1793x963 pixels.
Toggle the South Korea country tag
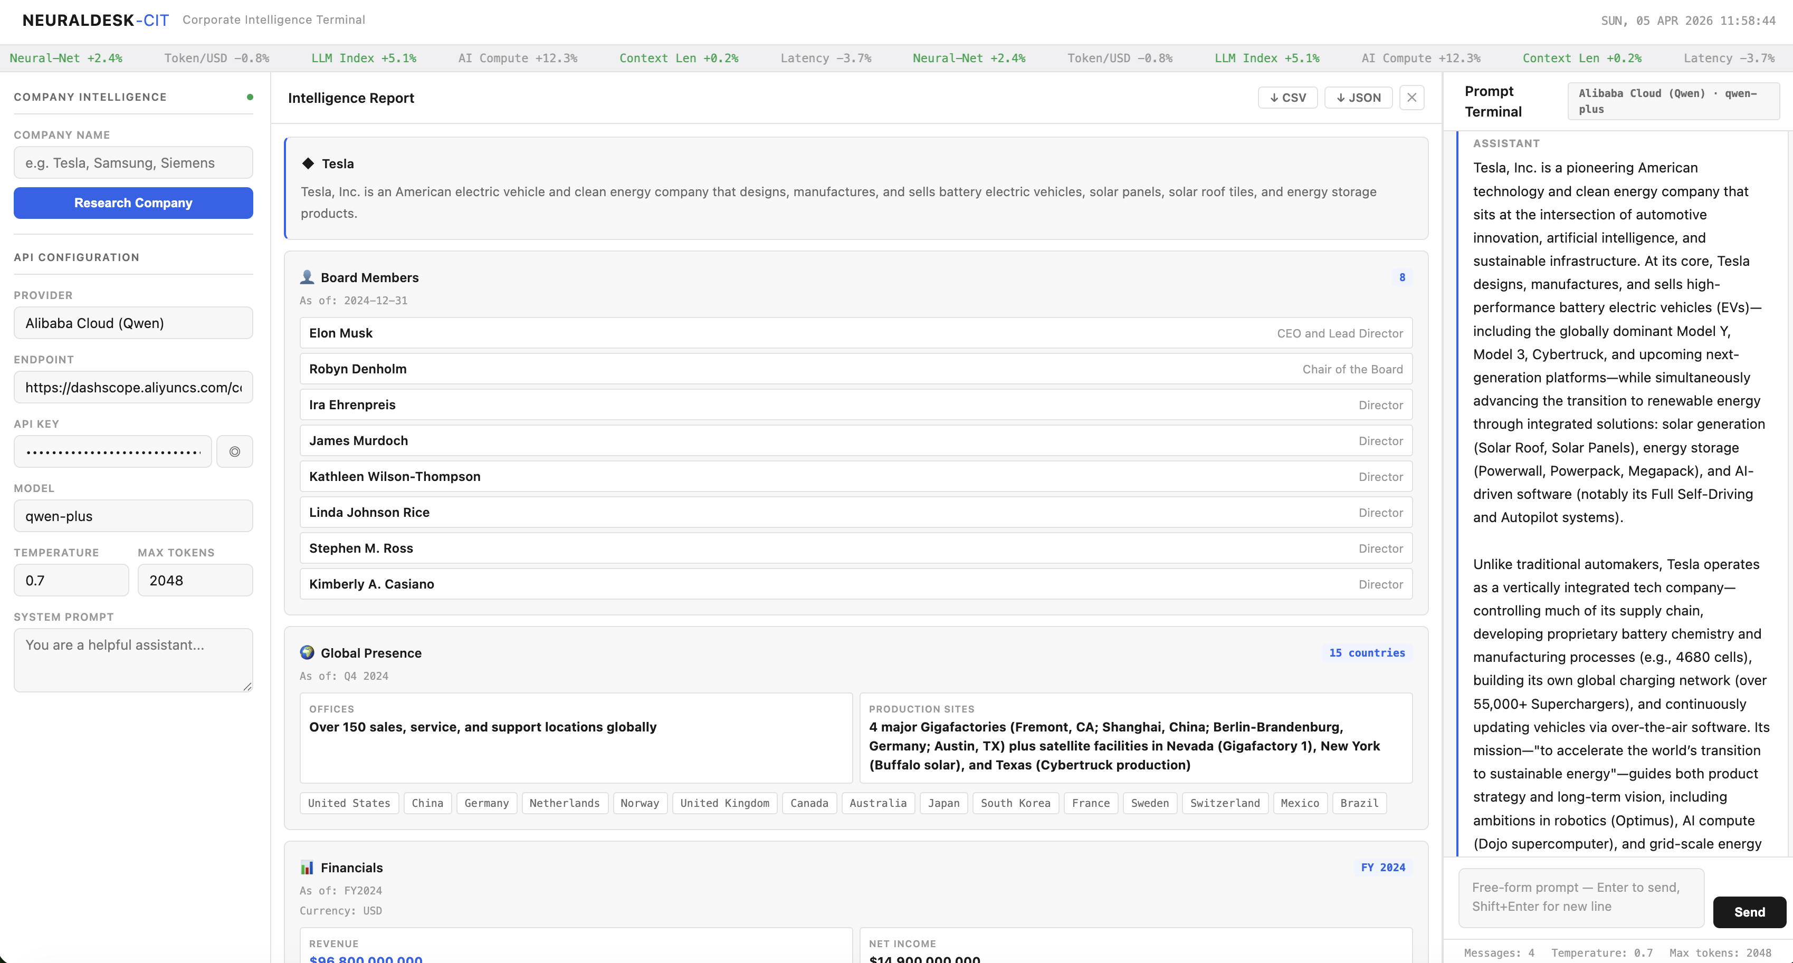[x=1016, y=803]
